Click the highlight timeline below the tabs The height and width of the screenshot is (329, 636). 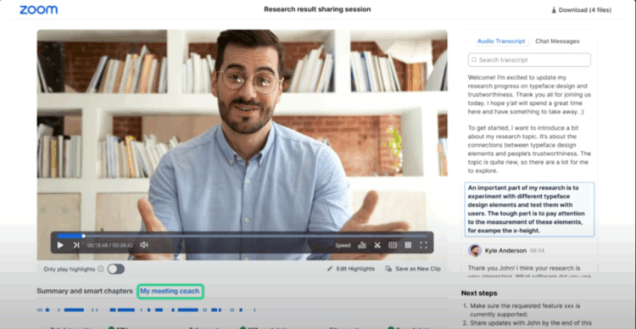(x=146, y=310)
